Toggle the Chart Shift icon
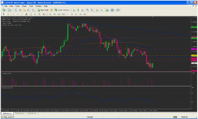 coord(102,10)
